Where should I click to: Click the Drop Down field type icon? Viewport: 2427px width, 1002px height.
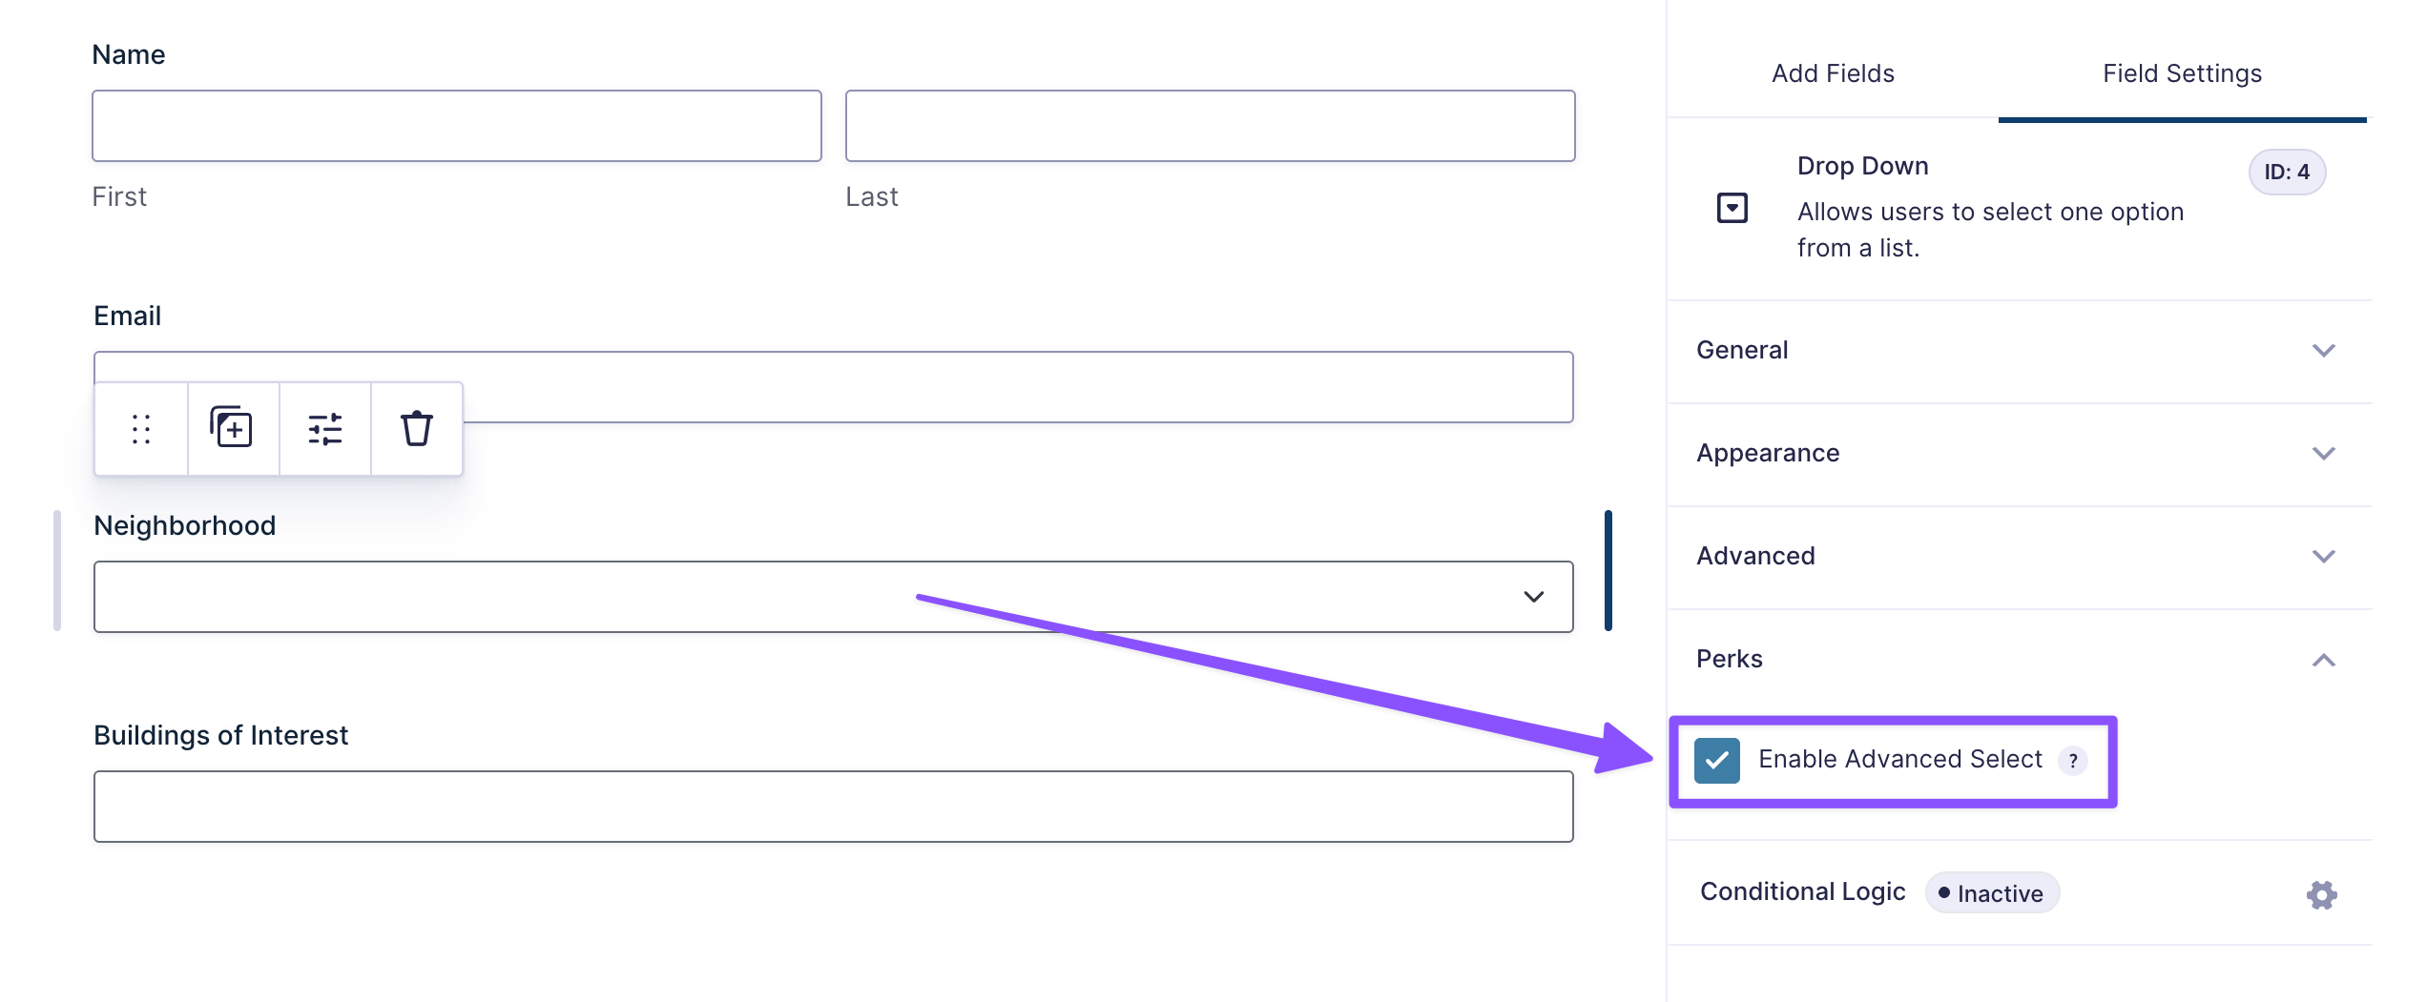click(x=1732, y=208)
